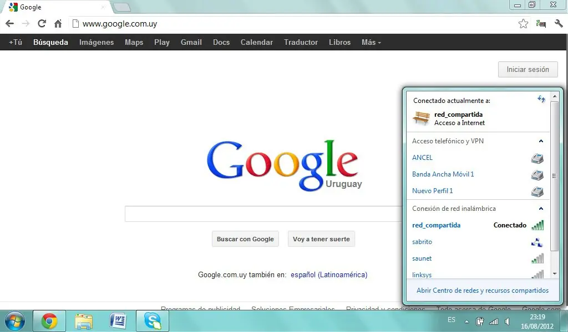The width and height of the screenshot is (568, 332).
Task: Click the Google search input field
Action: pyautogui.click(x=263, y=214)
